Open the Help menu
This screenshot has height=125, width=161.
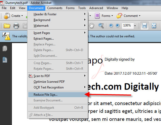pyautogui.click(x=125, y=8)
